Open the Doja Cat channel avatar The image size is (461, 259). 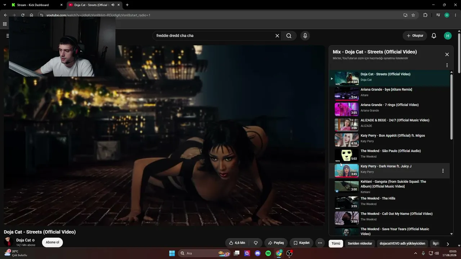[x=9, y=242]
